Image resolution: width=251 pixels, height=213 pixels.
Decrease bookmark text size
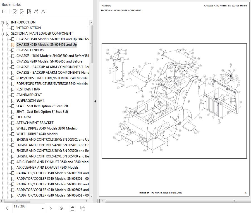coord(43,11)
